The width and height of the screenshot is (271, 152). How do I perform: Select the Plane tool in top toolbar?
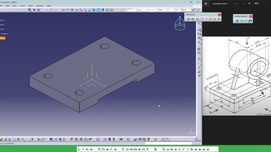pyautogui.click(x=55, y=10)
